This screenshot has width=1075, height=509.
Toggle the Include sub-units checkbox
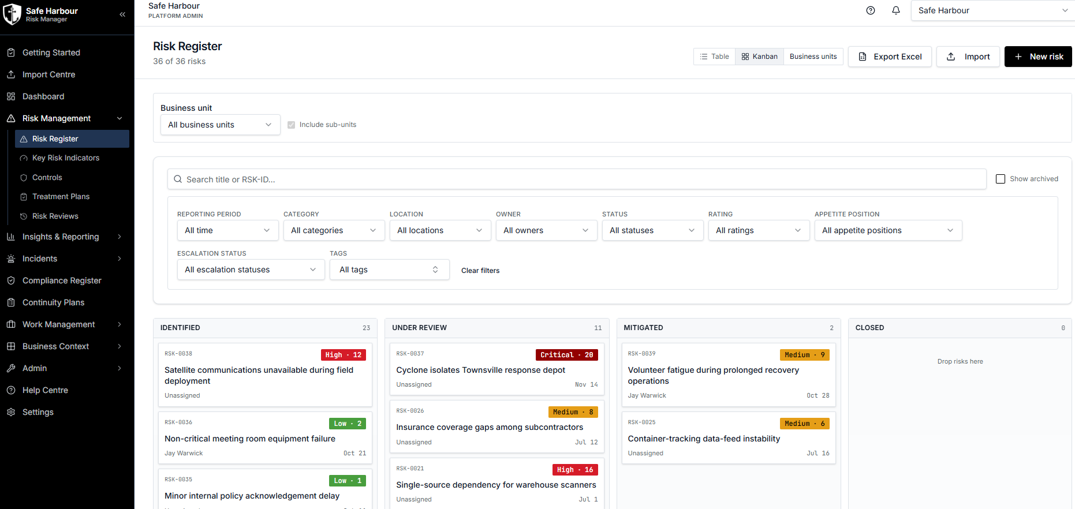click(292, 125)
